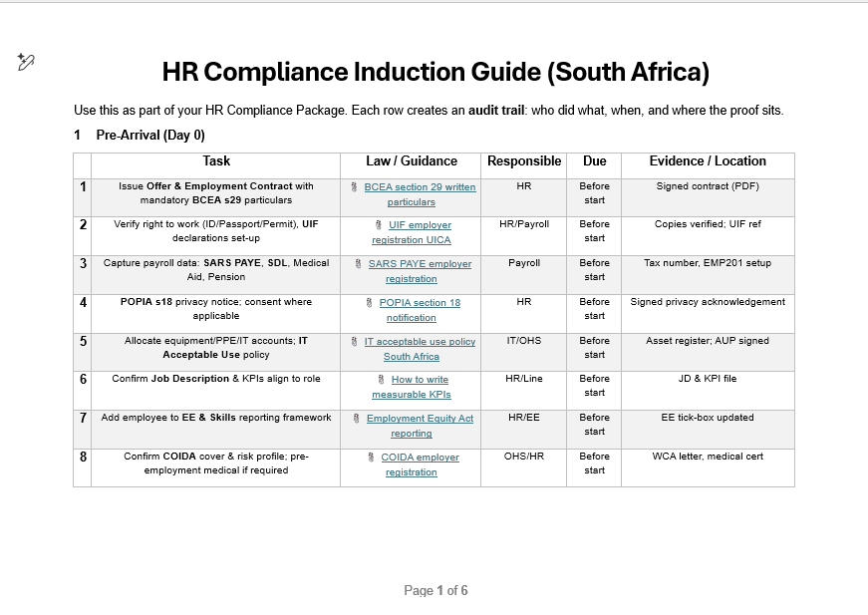Visit the IT acceptable use policy link

[x=420, y=342]
